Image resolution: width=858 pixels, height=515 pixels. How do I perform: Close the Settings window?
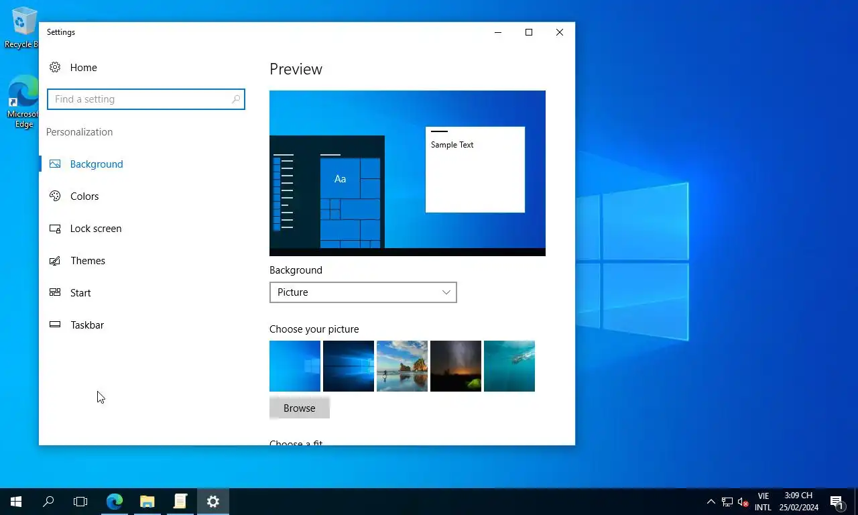click(x=560, y=32)
